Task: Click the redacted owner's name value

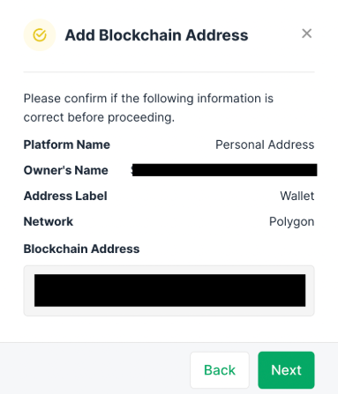Action: (x=224, y=170)
